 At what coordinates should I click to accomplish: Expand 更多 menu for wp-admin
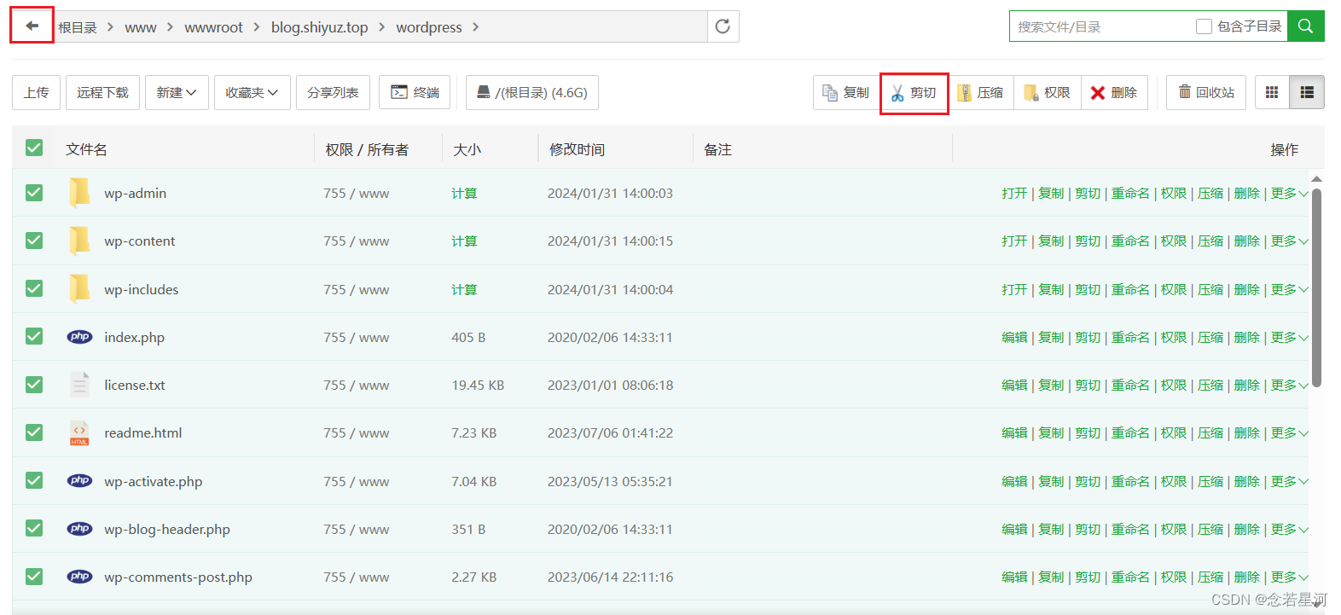1289,193
